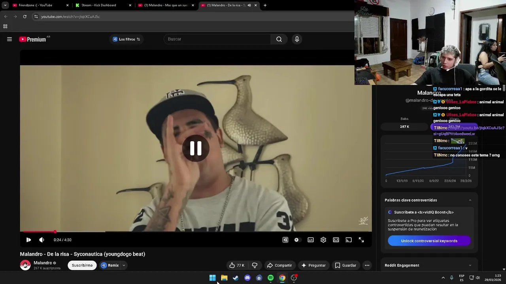Cast the video to a TV
Screen dimensions: 506x284
pyautogui.click(x=349, y=240)
